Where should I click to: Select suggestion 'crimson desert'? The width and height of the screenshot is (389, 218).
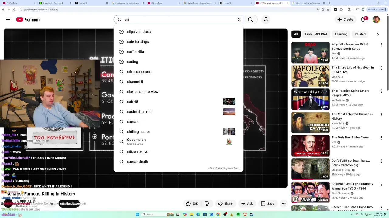coord(178,72)
